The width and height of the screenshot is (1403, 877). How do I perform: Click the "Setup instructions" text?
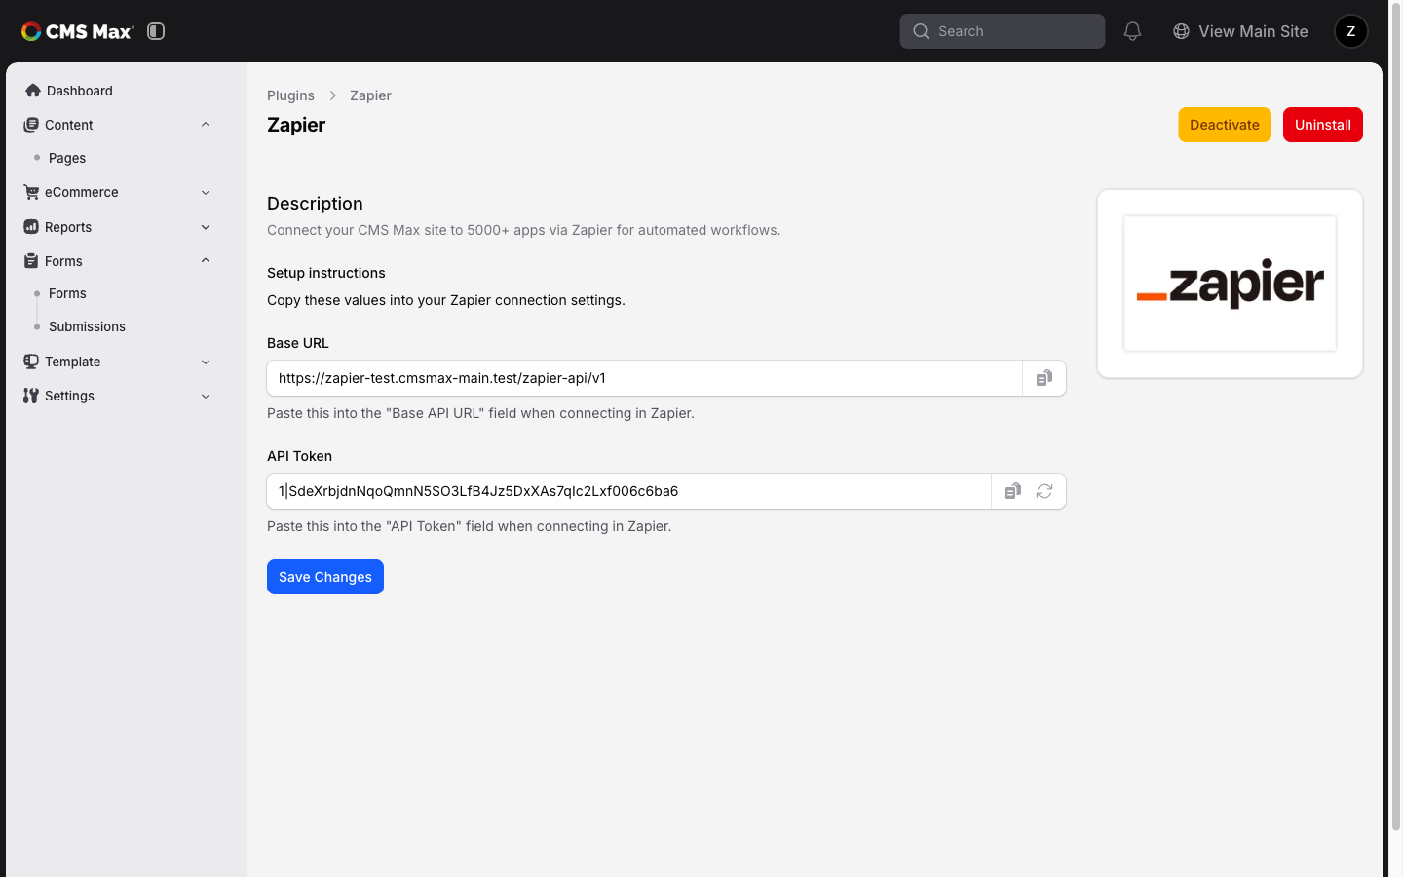326,273
